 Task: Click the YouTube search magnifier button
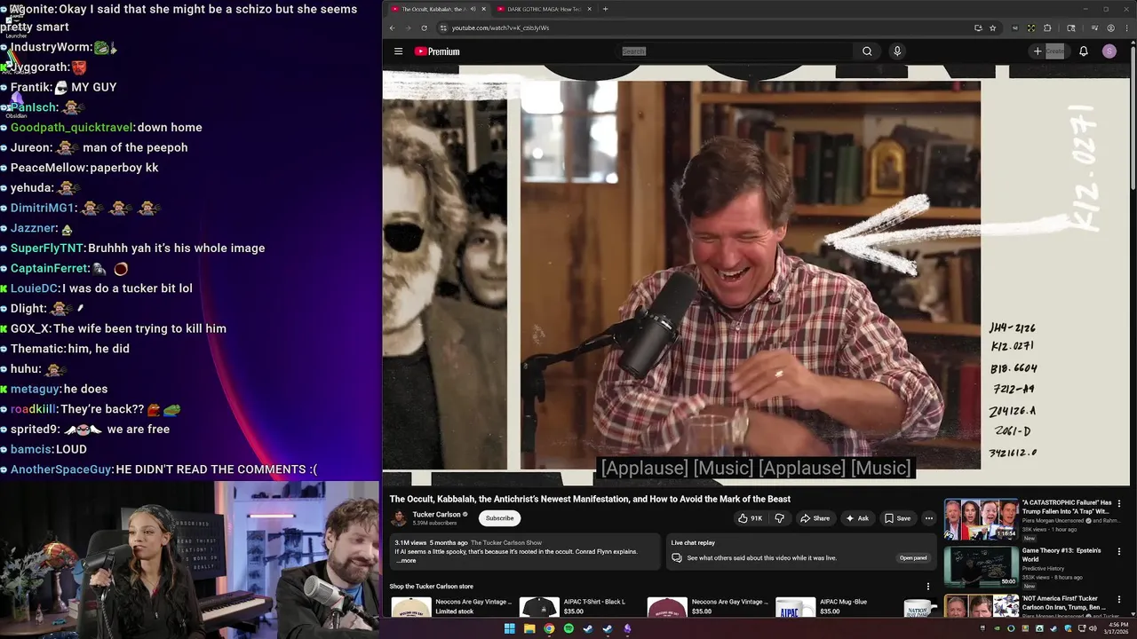(867, 51)
